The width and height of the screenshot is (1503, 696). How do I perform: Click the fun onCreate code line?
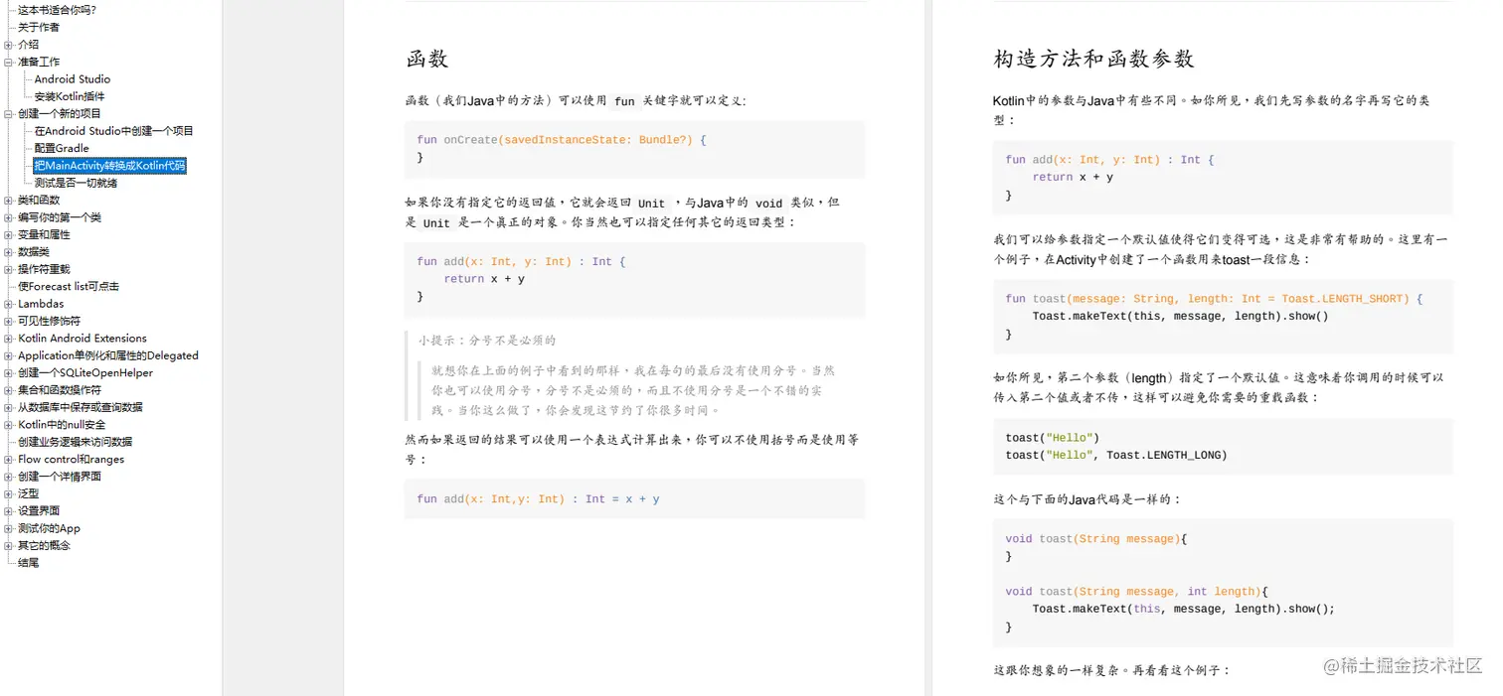coord(562,140)
